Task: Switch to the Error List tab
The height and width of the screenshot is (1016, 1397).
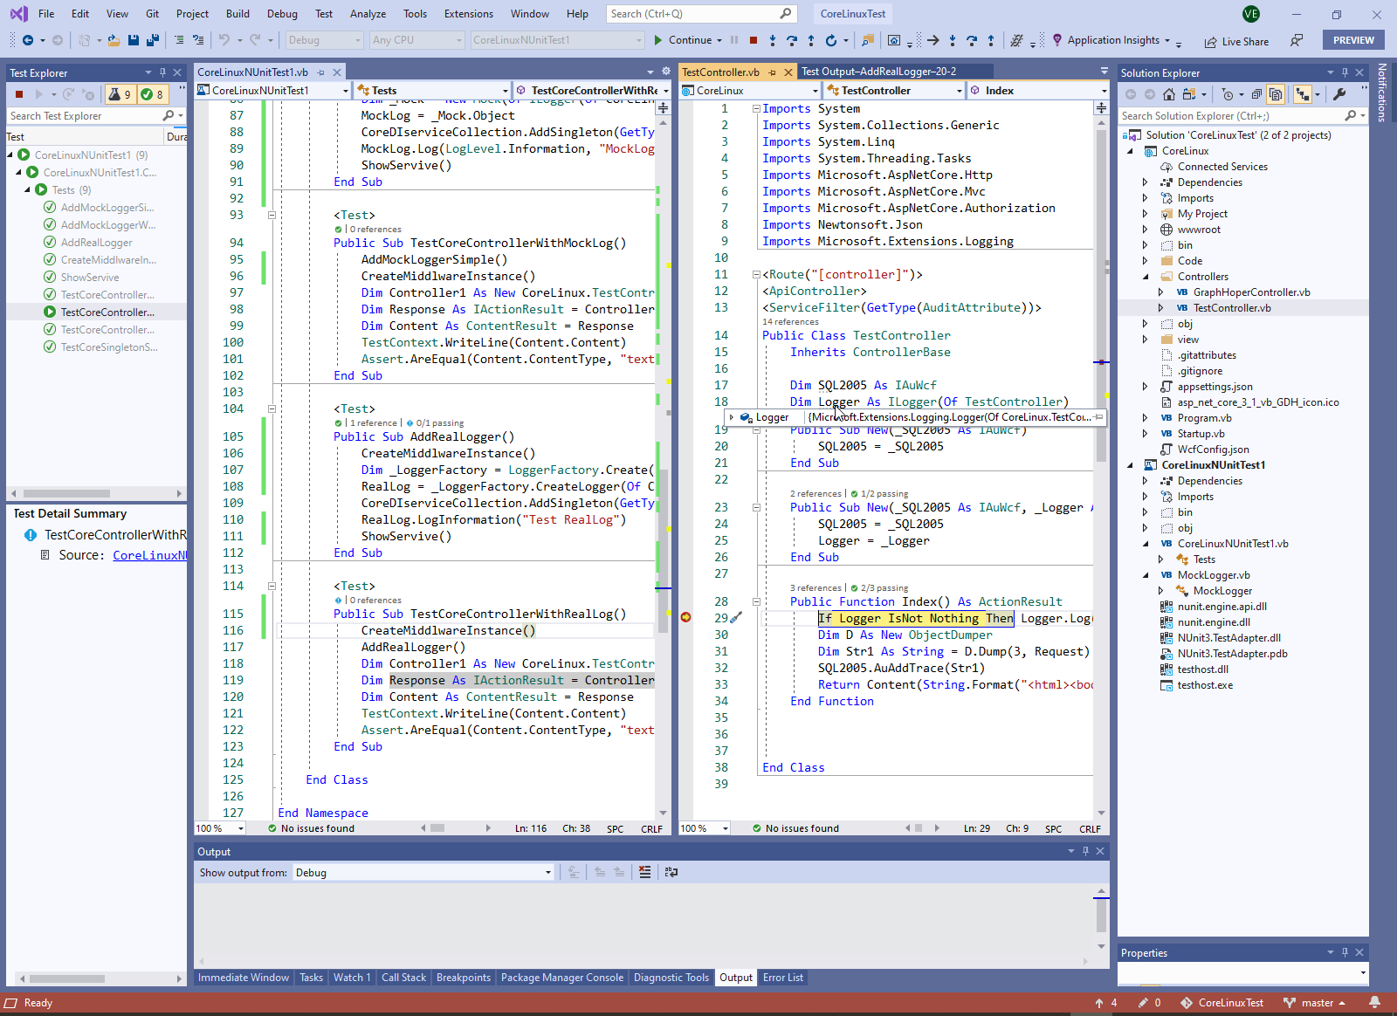Action: coord(782,978)
